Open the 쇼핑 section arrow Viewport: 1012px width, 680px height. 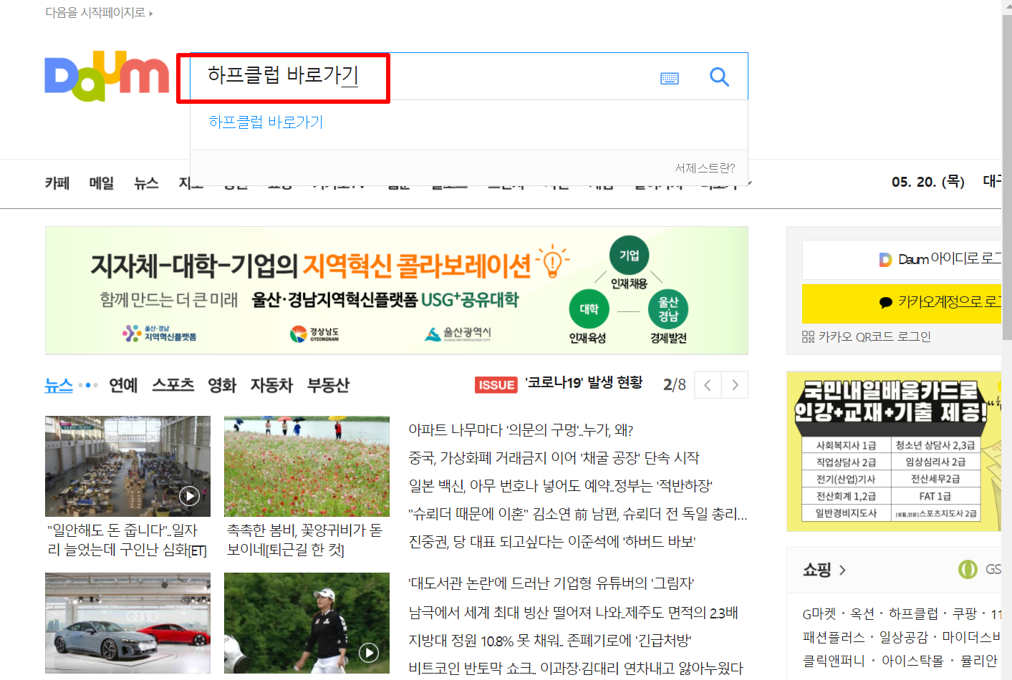(842, 570)
